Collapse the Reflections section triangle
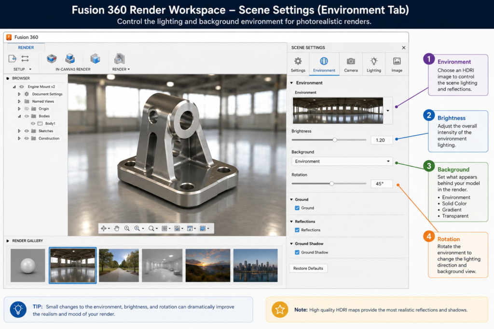This screenshot has height=329, width=494. click(x=291, y=222)
